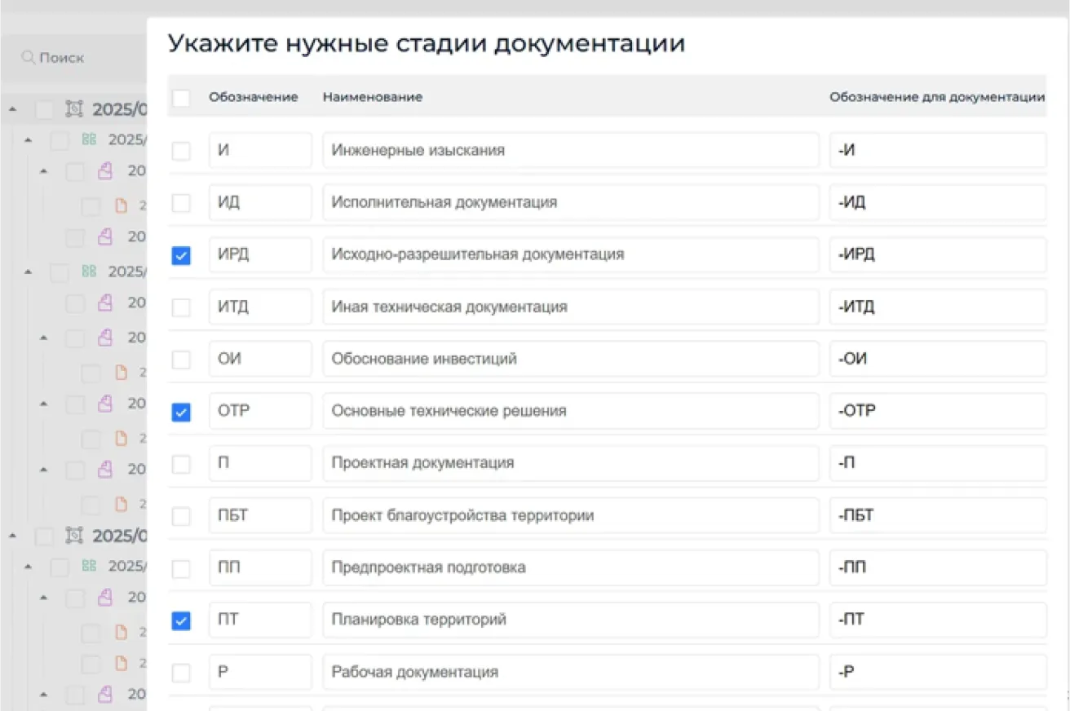1070x711 pixels.
Task: Click the bounding-frame project icon beside top 2025 node
Action: pos(73,108)
